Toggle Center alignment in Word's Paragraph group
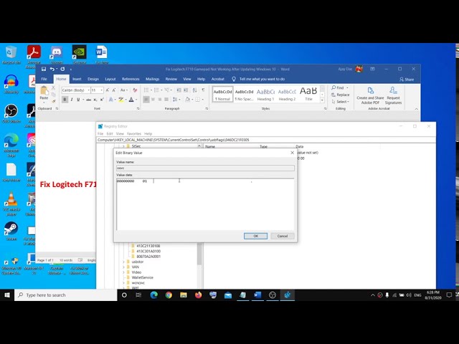Image resolution: width=459 pixels, height=344 pixels. click(153, 100)
